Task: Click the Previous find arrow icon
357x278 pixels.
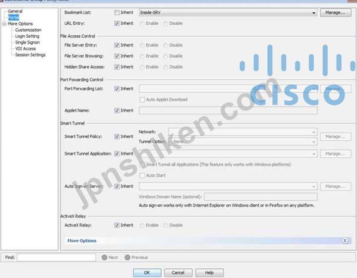Action: (127, 257)
